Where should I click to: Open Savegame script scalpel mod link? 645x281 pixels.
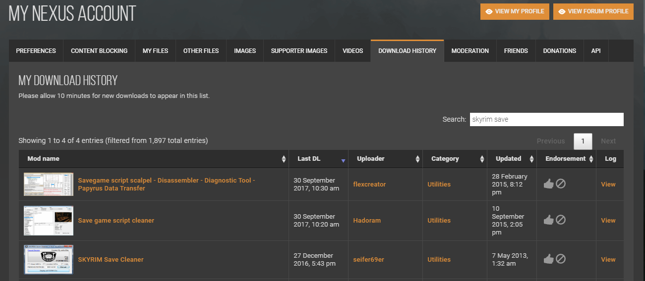point(167,184)
